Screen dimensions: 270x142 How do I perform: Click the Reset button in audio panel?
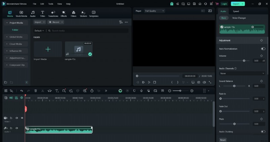point(223,140)
